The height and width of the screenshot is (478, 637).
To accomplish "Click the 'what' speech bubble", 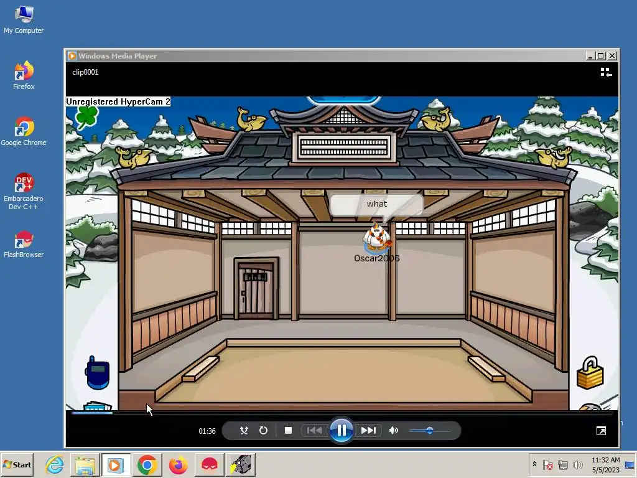I will pos(376,204).
